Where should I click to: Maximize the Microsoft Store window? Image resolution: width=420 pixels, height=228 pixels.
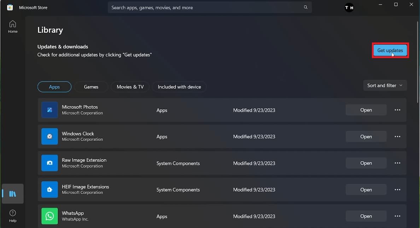[396, 5]
